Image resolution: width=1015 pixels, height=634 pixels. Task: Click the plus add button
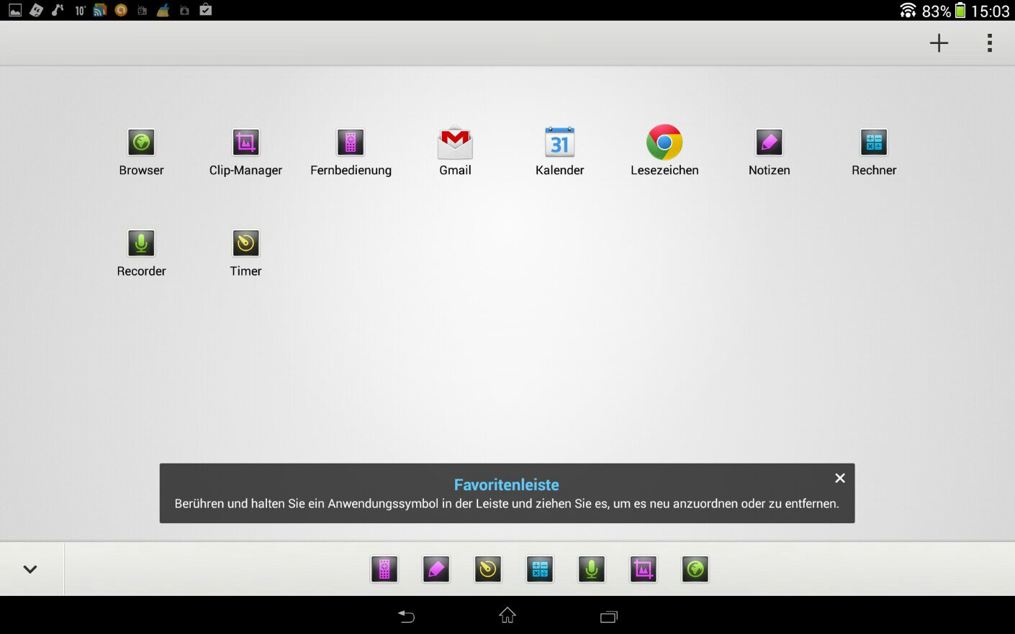[x=939, y=43]
